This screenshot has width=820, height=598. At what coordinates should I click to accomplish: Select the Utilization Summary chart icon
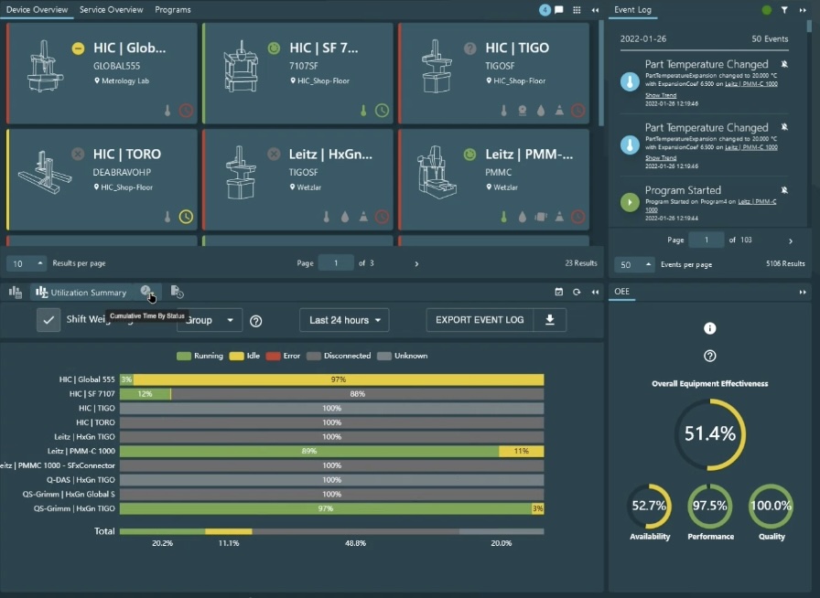pyautogui.click(x=40, y=291)
